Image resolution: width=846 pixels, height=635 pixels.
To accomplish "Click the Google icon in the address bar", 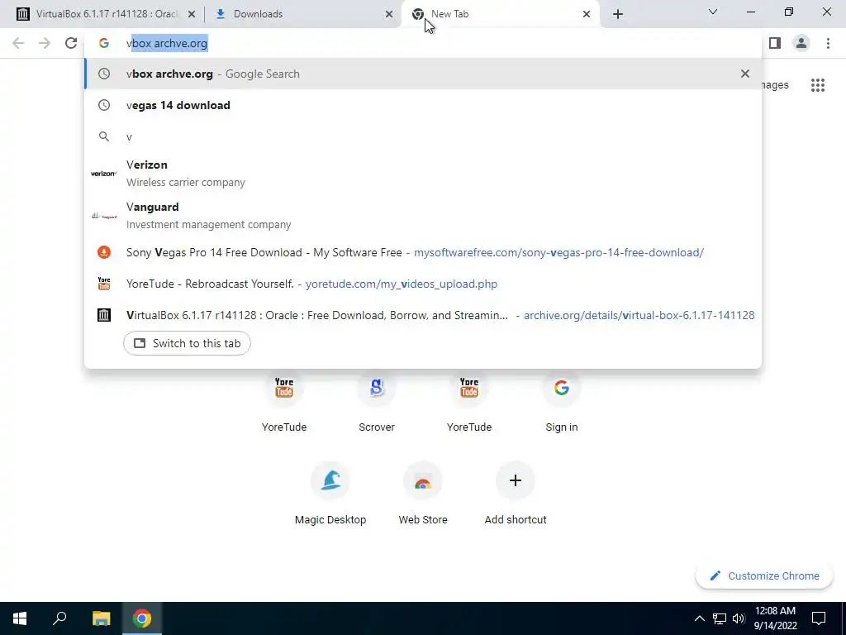I will click(x=104, y=43).
